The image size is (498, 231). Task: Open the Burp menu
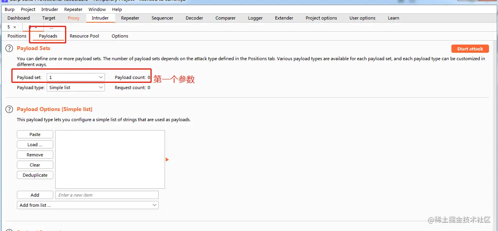(9, 9)
